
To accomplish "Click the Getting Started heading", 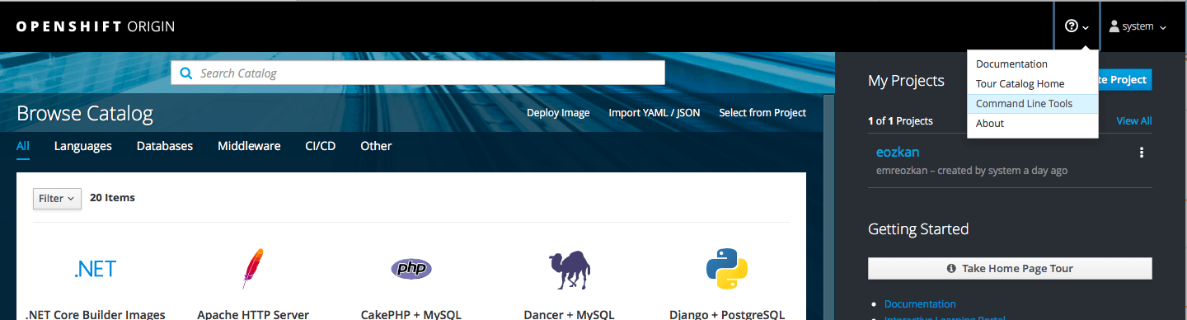I will (x=918, y=229).
